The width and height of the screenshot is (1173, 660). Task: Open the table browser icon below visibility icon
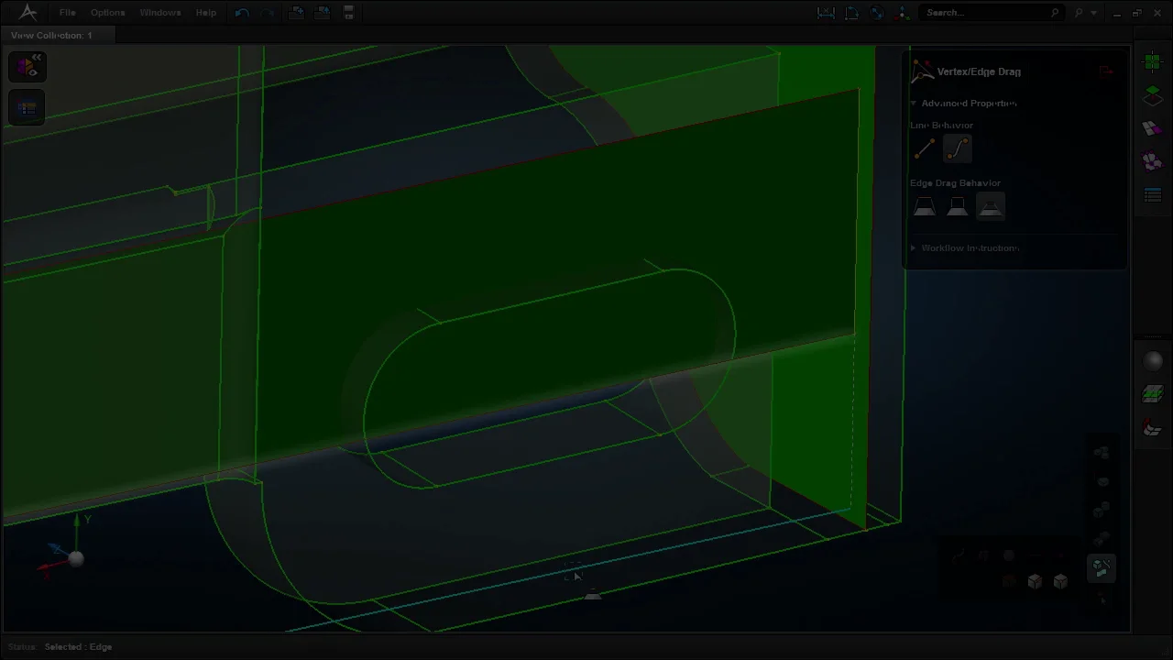(27, 108)
